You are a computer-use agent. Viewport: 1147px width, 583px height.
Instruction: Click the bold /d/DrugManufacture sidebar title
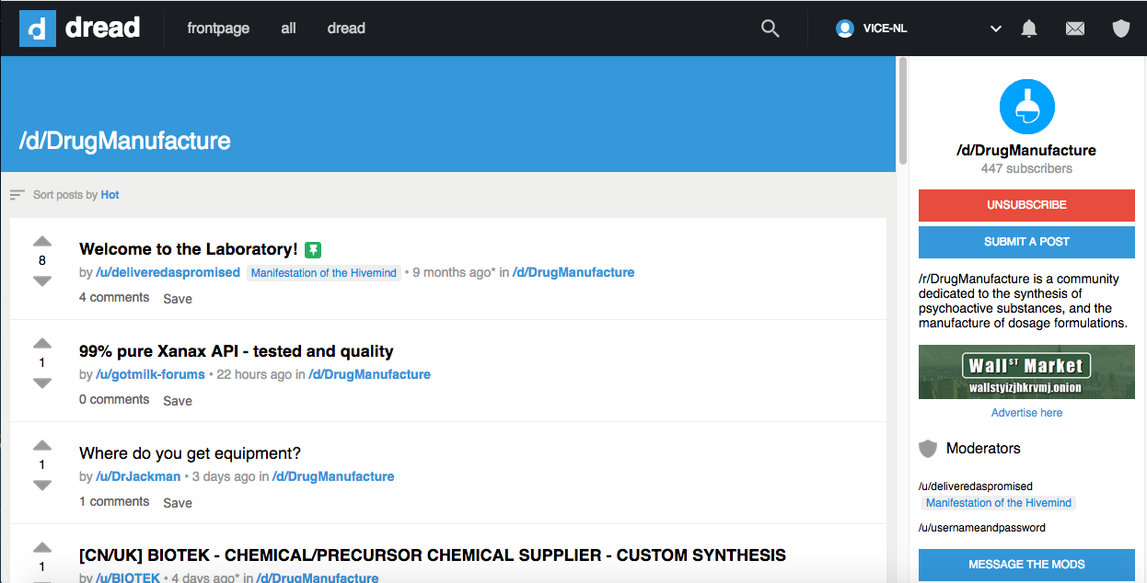click(x=1026, y=150)
